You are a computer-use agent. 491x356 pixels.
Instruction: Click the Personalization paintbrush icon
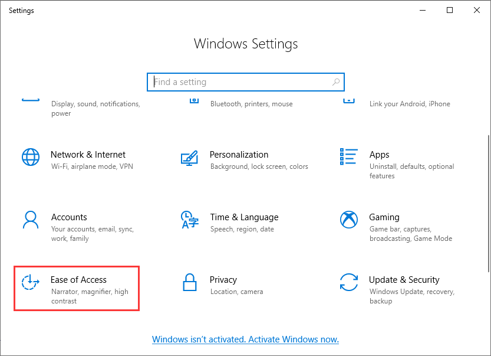[189, 158]
